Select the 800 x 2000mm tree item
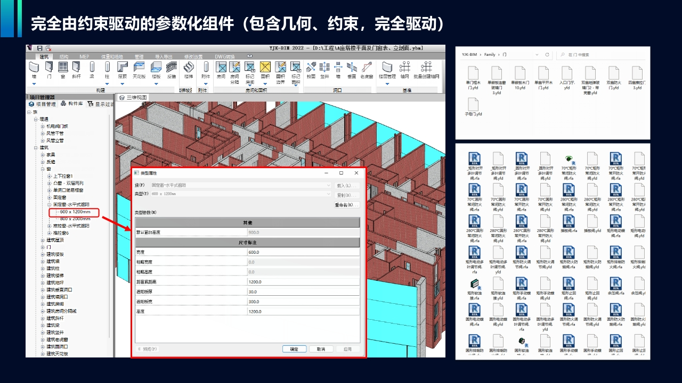682x383 pixels. (x=75, y=219)
